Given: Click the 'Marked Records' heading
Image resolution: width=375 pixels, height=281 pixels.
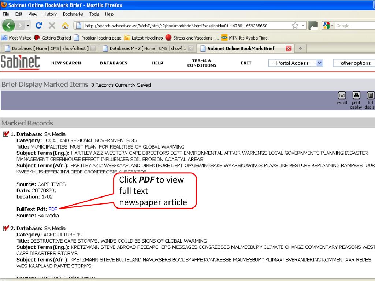Looking at the screenshot, I should click(x=27, y=123).
